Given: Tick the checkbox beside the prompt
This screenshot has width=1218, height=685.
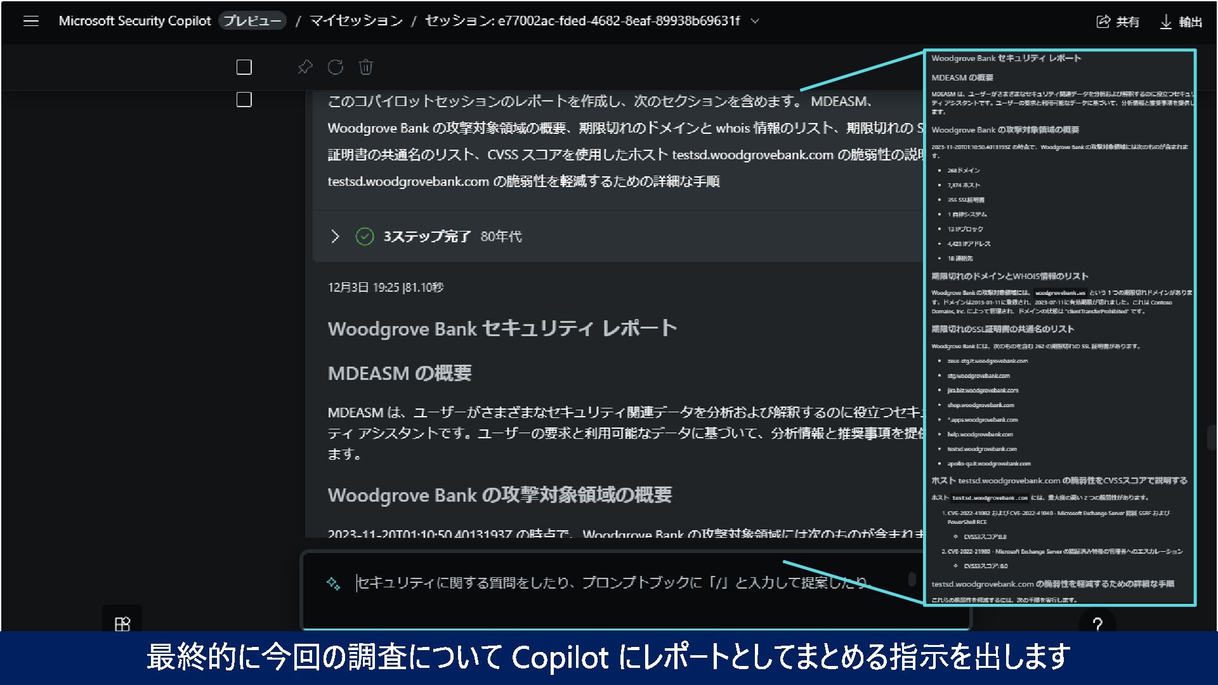Looking at the screenshot, I should 244,100.
